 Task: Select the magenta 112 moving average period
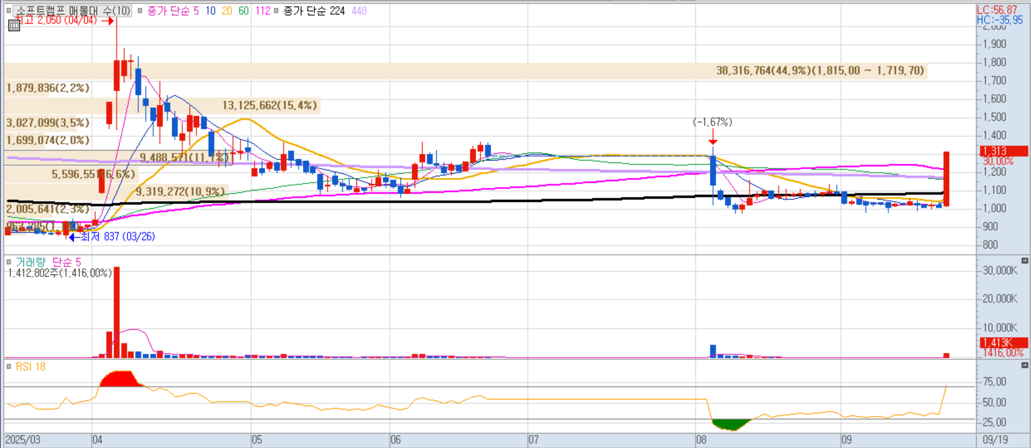click(x=262, y=11)
